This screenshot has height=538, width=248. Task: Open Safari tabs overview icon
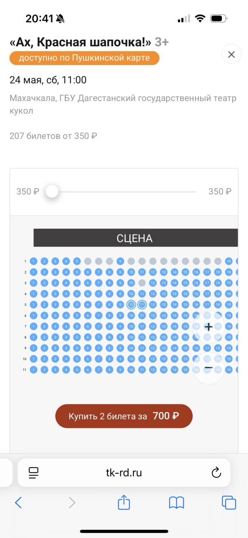click(229, 502)
